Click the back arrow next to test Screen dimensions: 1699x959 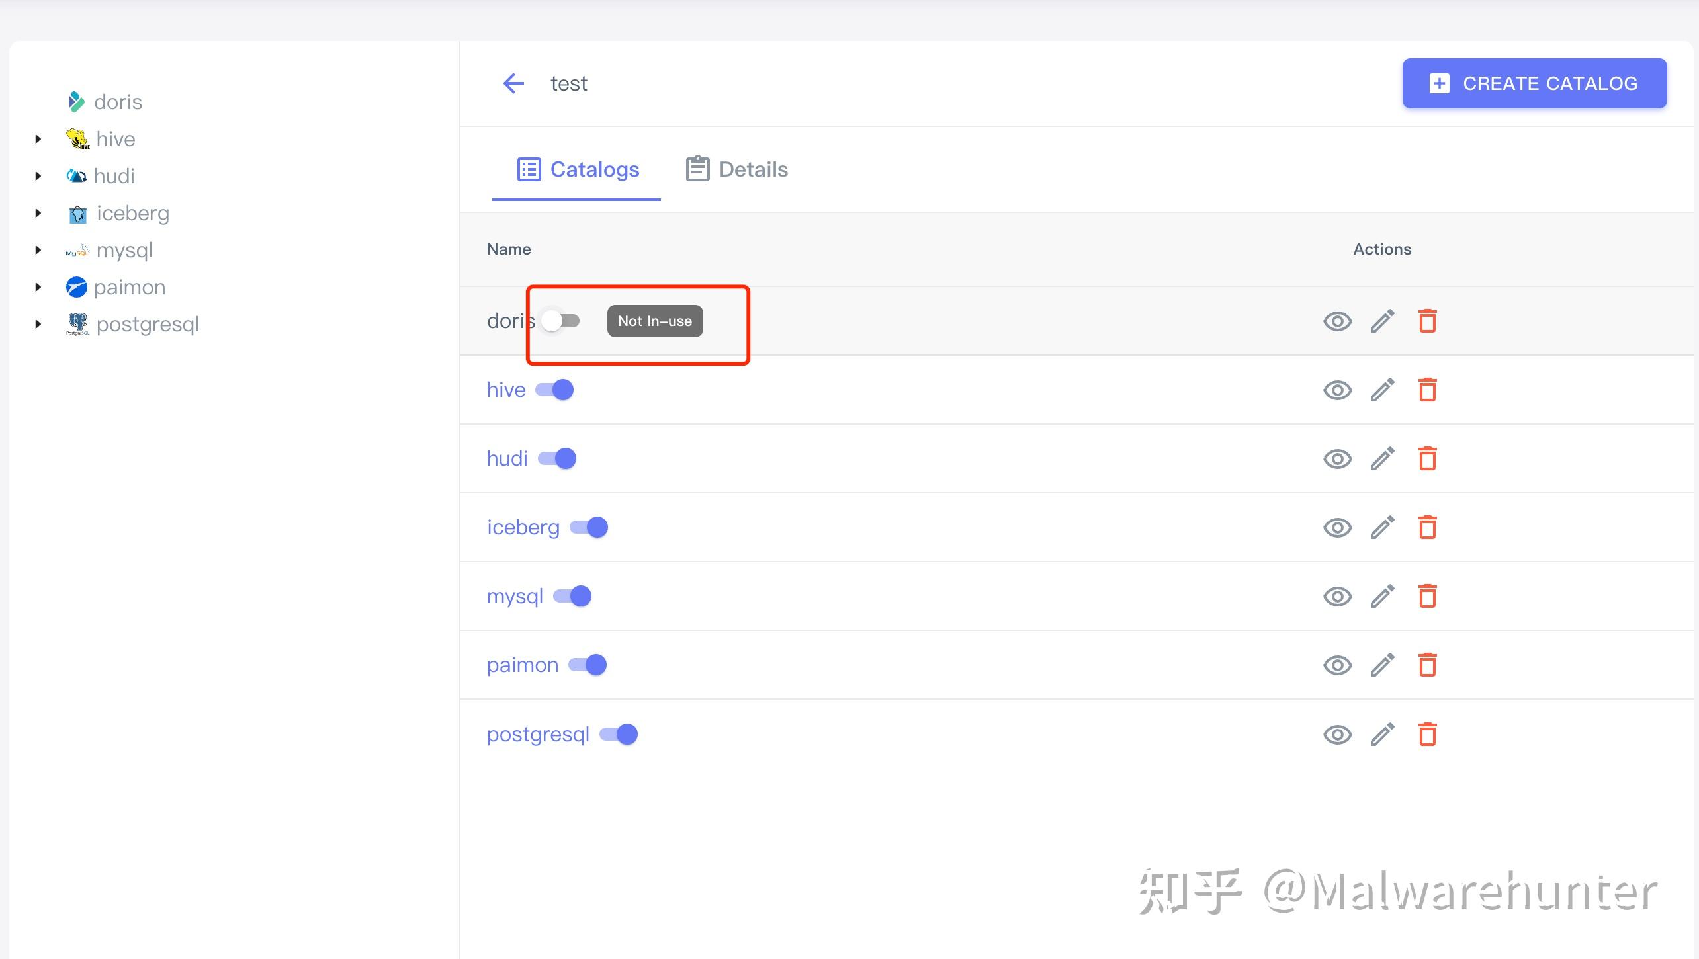click(513, 83)
